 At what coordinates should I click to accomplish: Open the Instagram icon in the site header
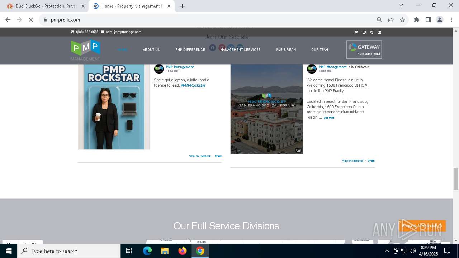364,32
